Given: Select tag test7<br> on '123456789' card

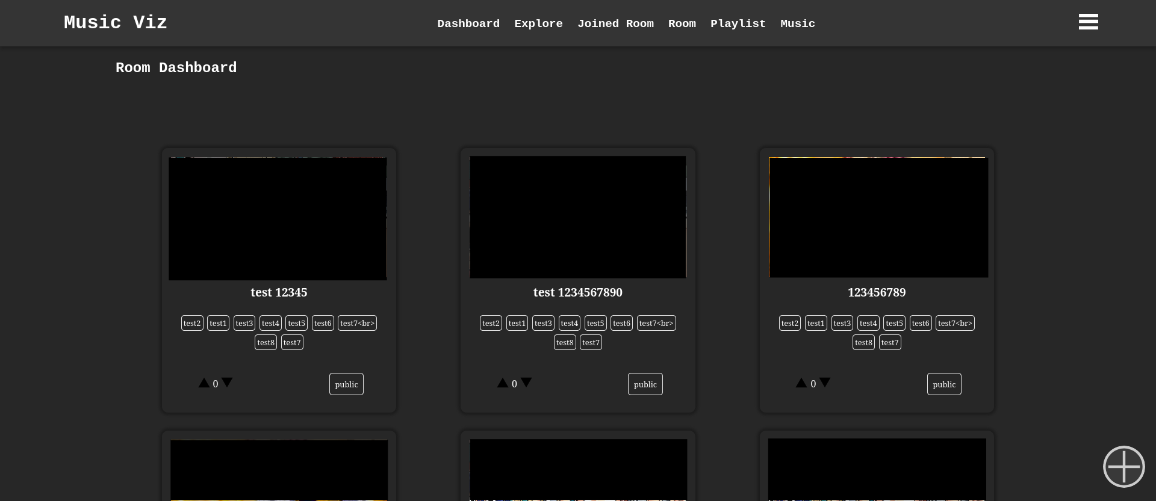Looking at the screenshot, I should pyautogui.click(x=955, y=323).
